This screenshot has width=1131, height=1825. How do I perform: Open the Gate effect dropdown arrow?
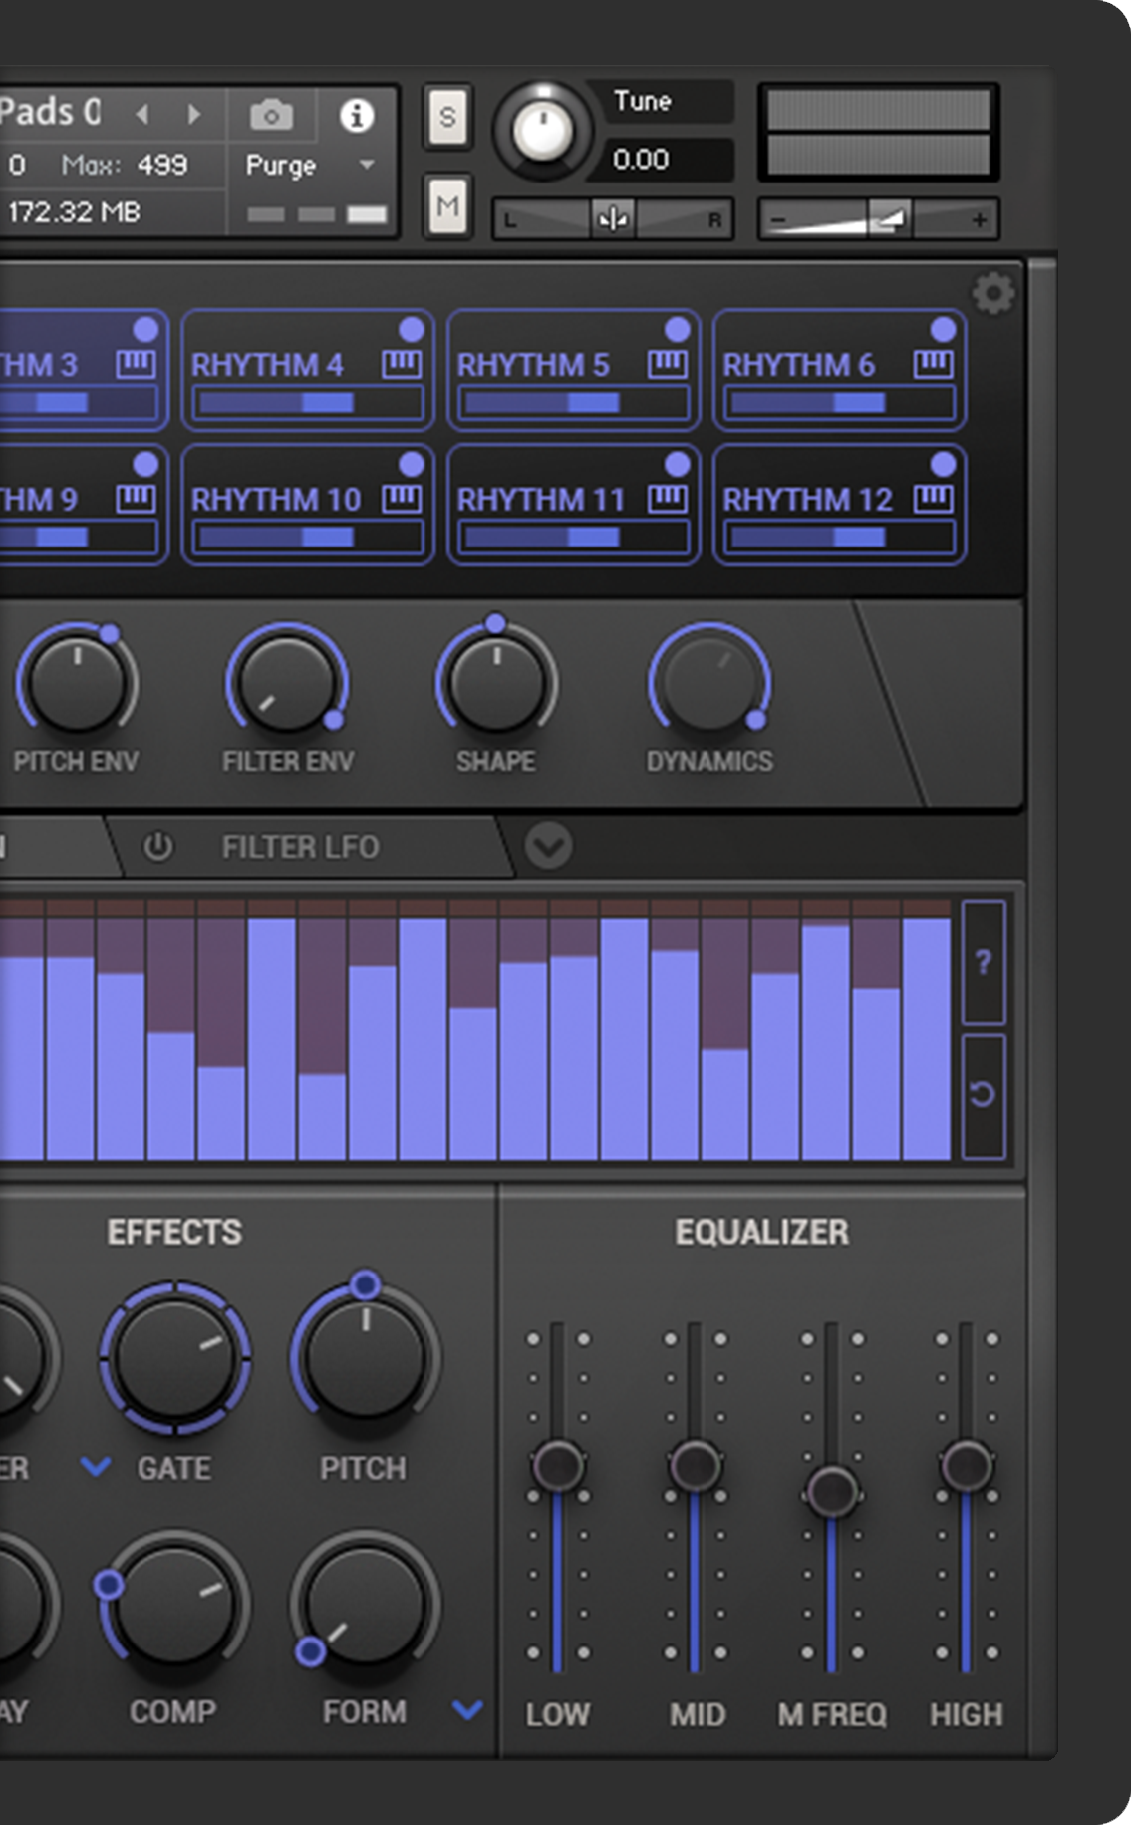click(x=96, y=1467)
